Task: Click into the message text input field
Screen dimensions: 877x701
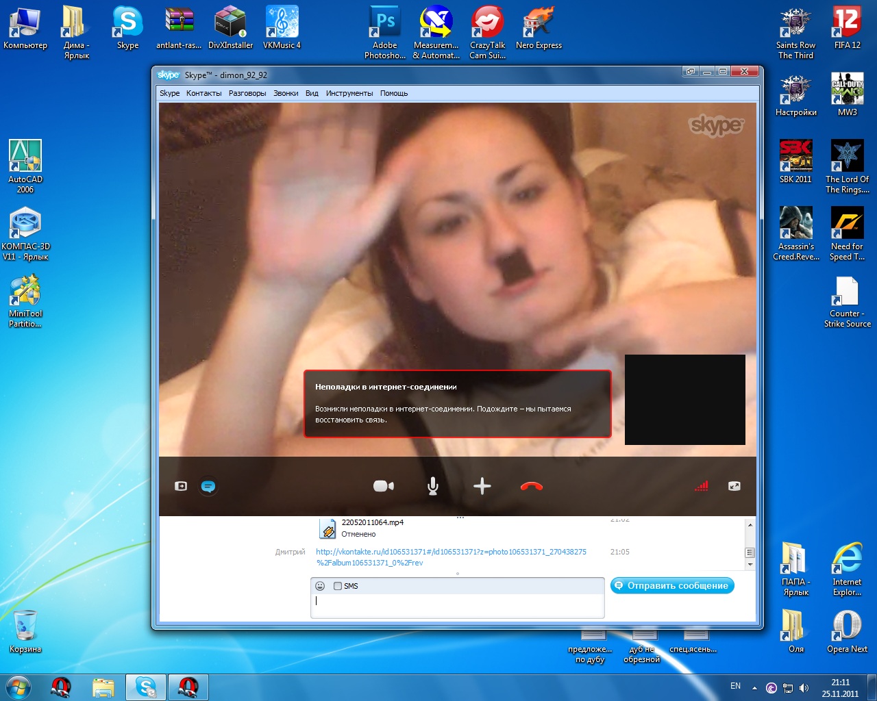Action: (457, 604)
